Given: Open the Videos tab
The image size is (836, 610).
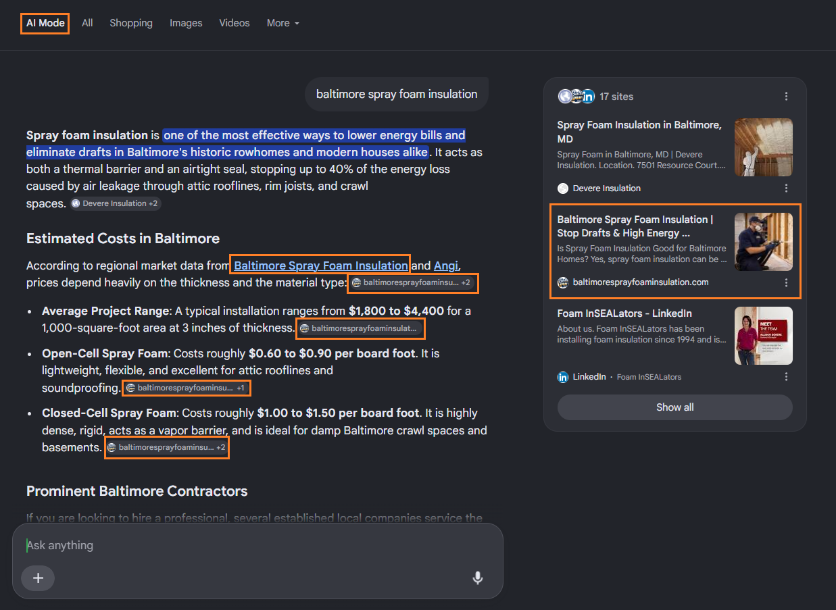Looking at the screenshot, I should [x=235, y=23].
